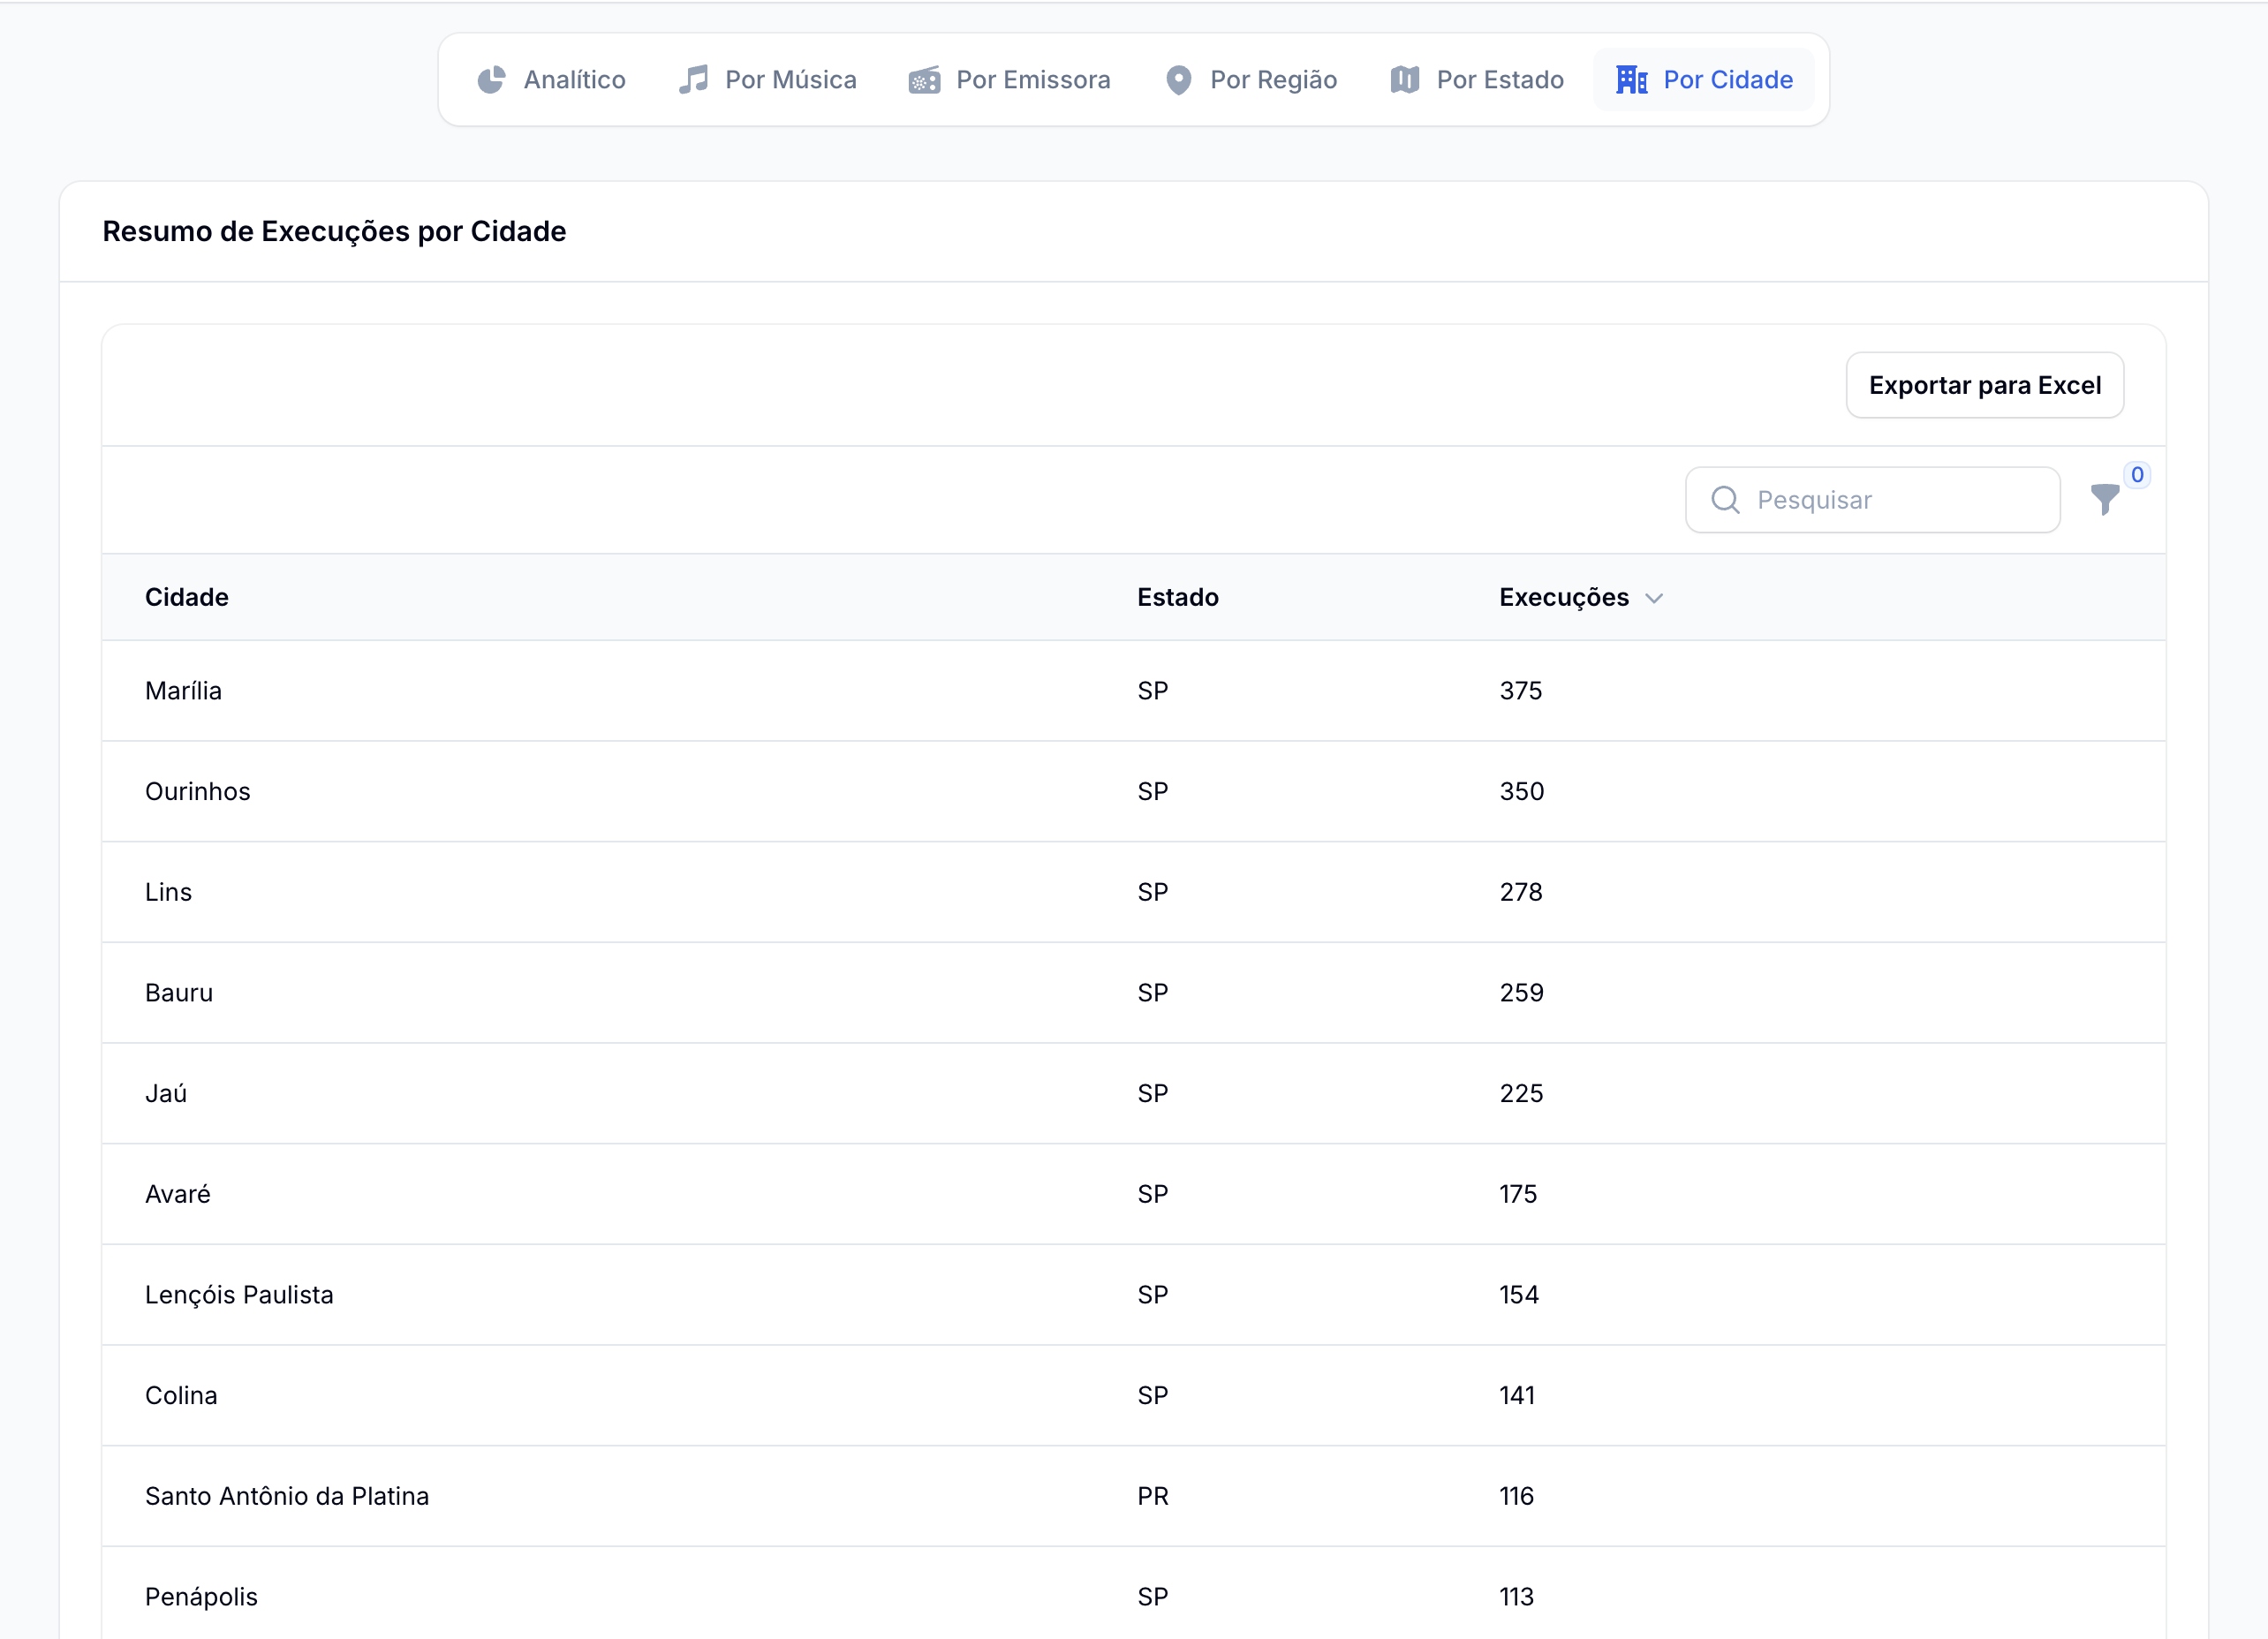Click Exportar para Excel button
Screen dimensions: 2268x1639
coord(1984,385)
